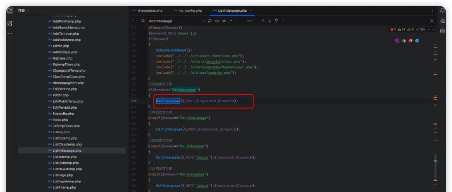The image size is (452, 192).
Task: Expand the replace field chevron in find bar
Action: (133, 21)
